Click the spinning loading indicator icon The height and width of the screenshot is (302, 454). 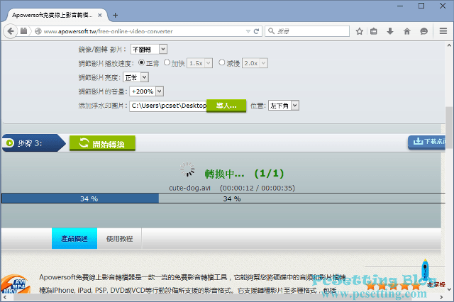[x=187, y=169]
